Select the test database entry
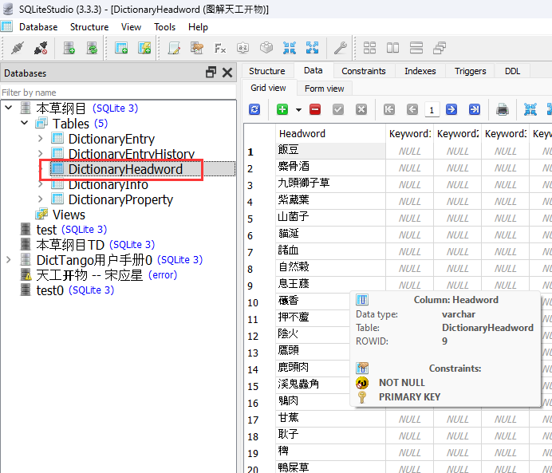 (46, 230)
